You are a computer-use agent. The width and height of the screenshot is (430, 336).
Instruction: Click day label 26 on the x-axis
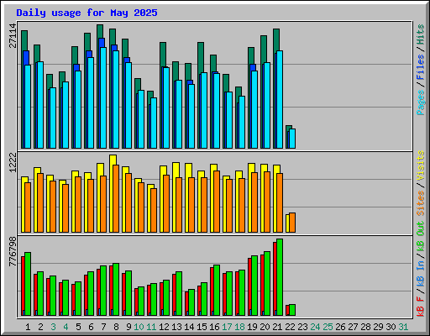340,327
